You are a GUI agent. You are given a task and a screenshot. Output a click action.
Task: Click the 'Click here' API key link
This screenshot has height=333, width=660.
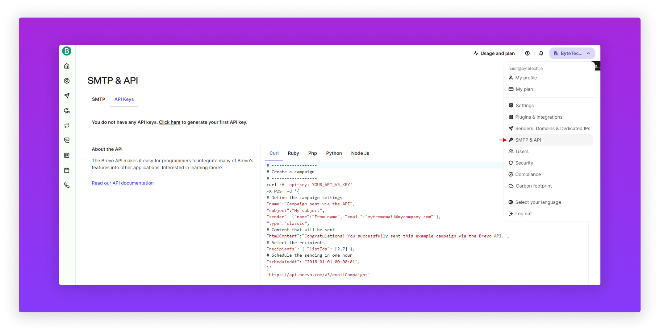click(169, 122)
